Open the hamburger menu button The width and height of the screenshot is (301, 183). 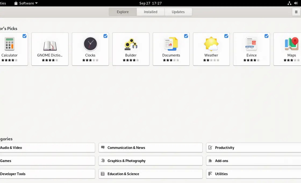(296, 12)
